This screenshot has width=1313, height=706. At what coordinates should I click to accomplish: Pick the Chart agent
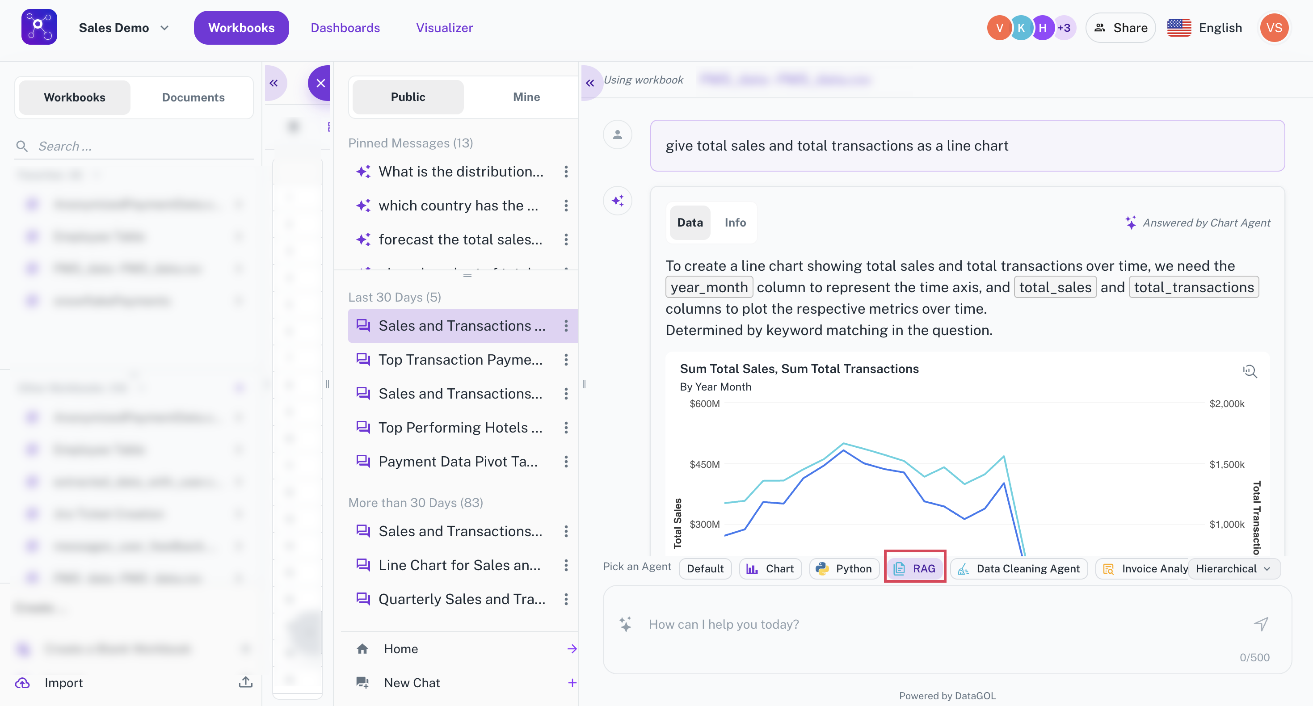pyautogui.click(x=770, y=569)
